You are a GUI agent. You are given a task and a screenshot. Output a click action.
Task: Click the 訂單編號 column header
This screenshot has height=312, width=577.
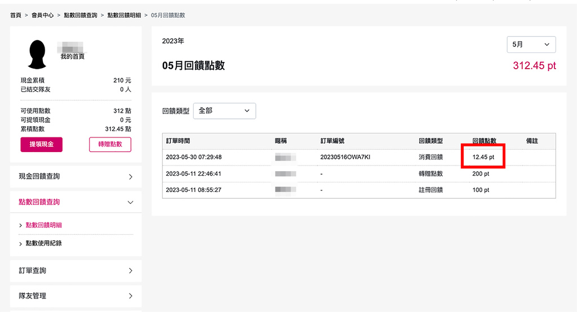[x=332, y=141]
